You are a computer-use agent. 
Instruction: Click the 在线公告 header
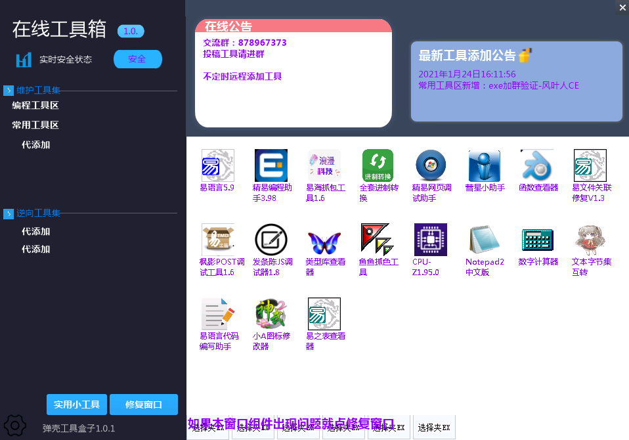click(x=293, y=26)
